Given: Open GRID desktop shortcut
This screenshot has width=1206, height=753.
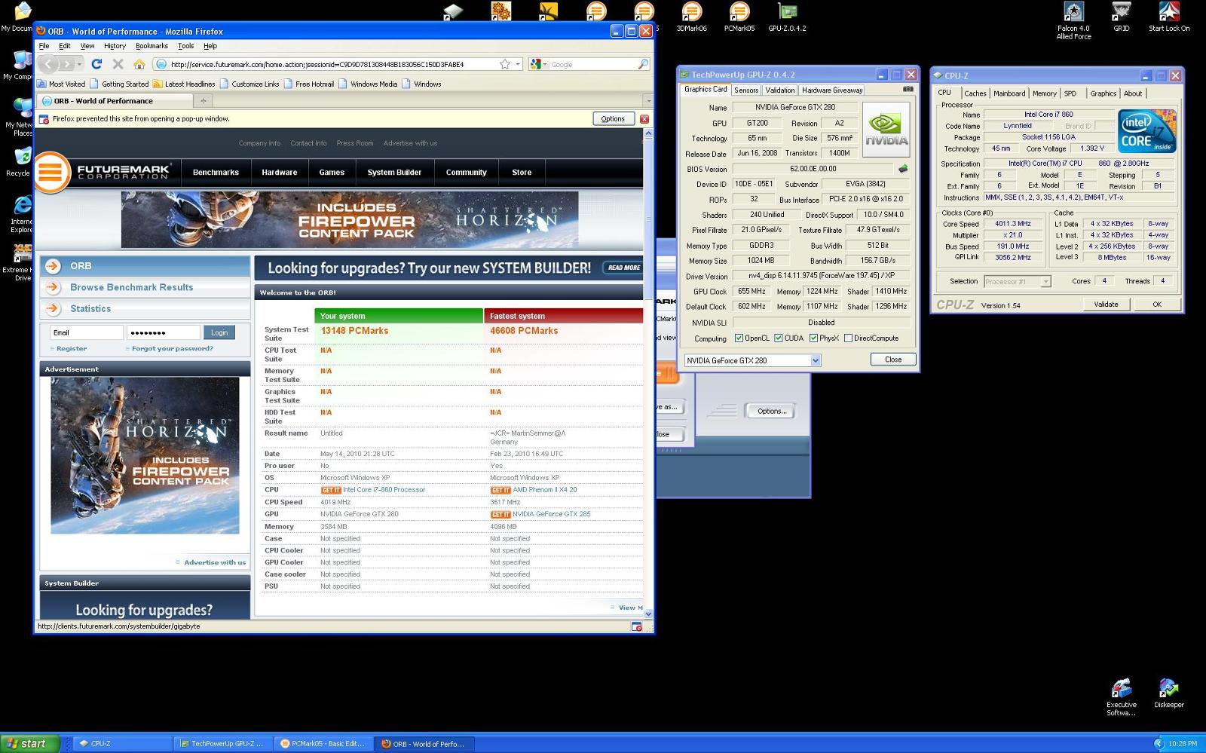Looking at the screenshot, I should click(x=1122, y=17).
